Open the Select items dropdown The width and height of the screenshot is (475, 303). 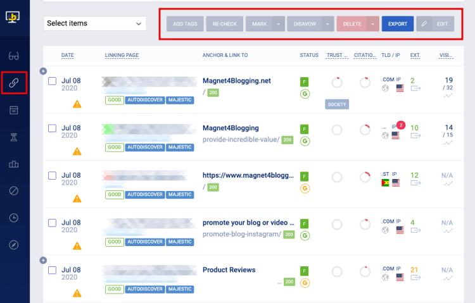(95, 23)
